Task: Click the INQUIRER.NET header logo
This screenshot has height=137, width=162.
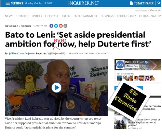Action: (x=84, y=3)
